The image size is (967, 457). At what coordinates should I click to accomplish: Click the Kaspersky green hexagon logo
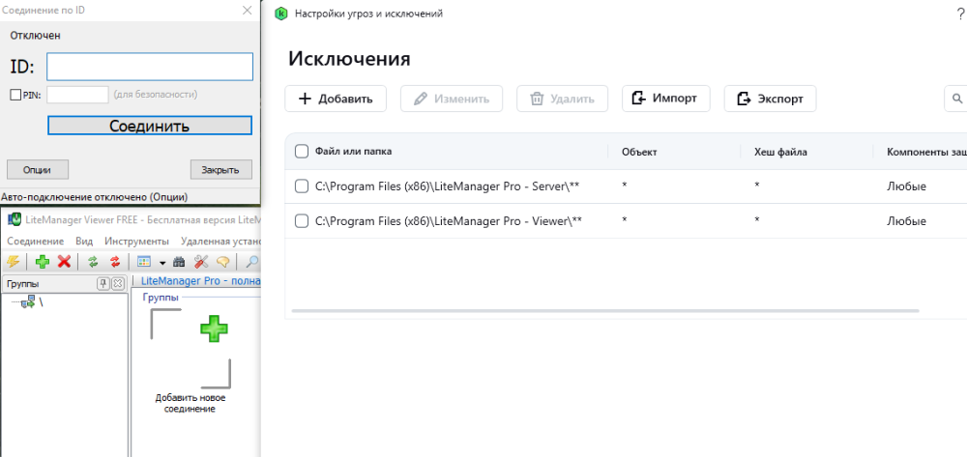pyautogui.click(x=281, y=14)
